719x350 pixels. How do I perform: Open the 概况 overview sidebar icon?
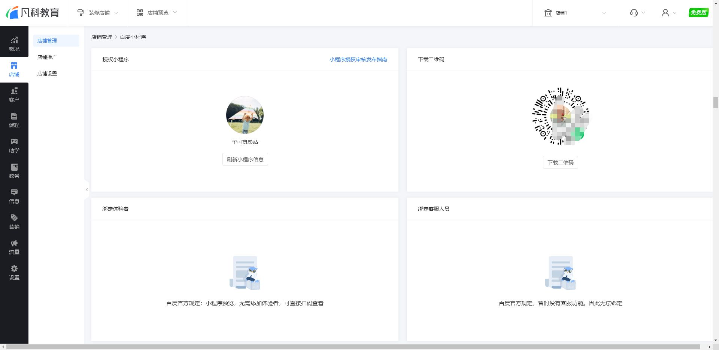(x=14, y=40)
